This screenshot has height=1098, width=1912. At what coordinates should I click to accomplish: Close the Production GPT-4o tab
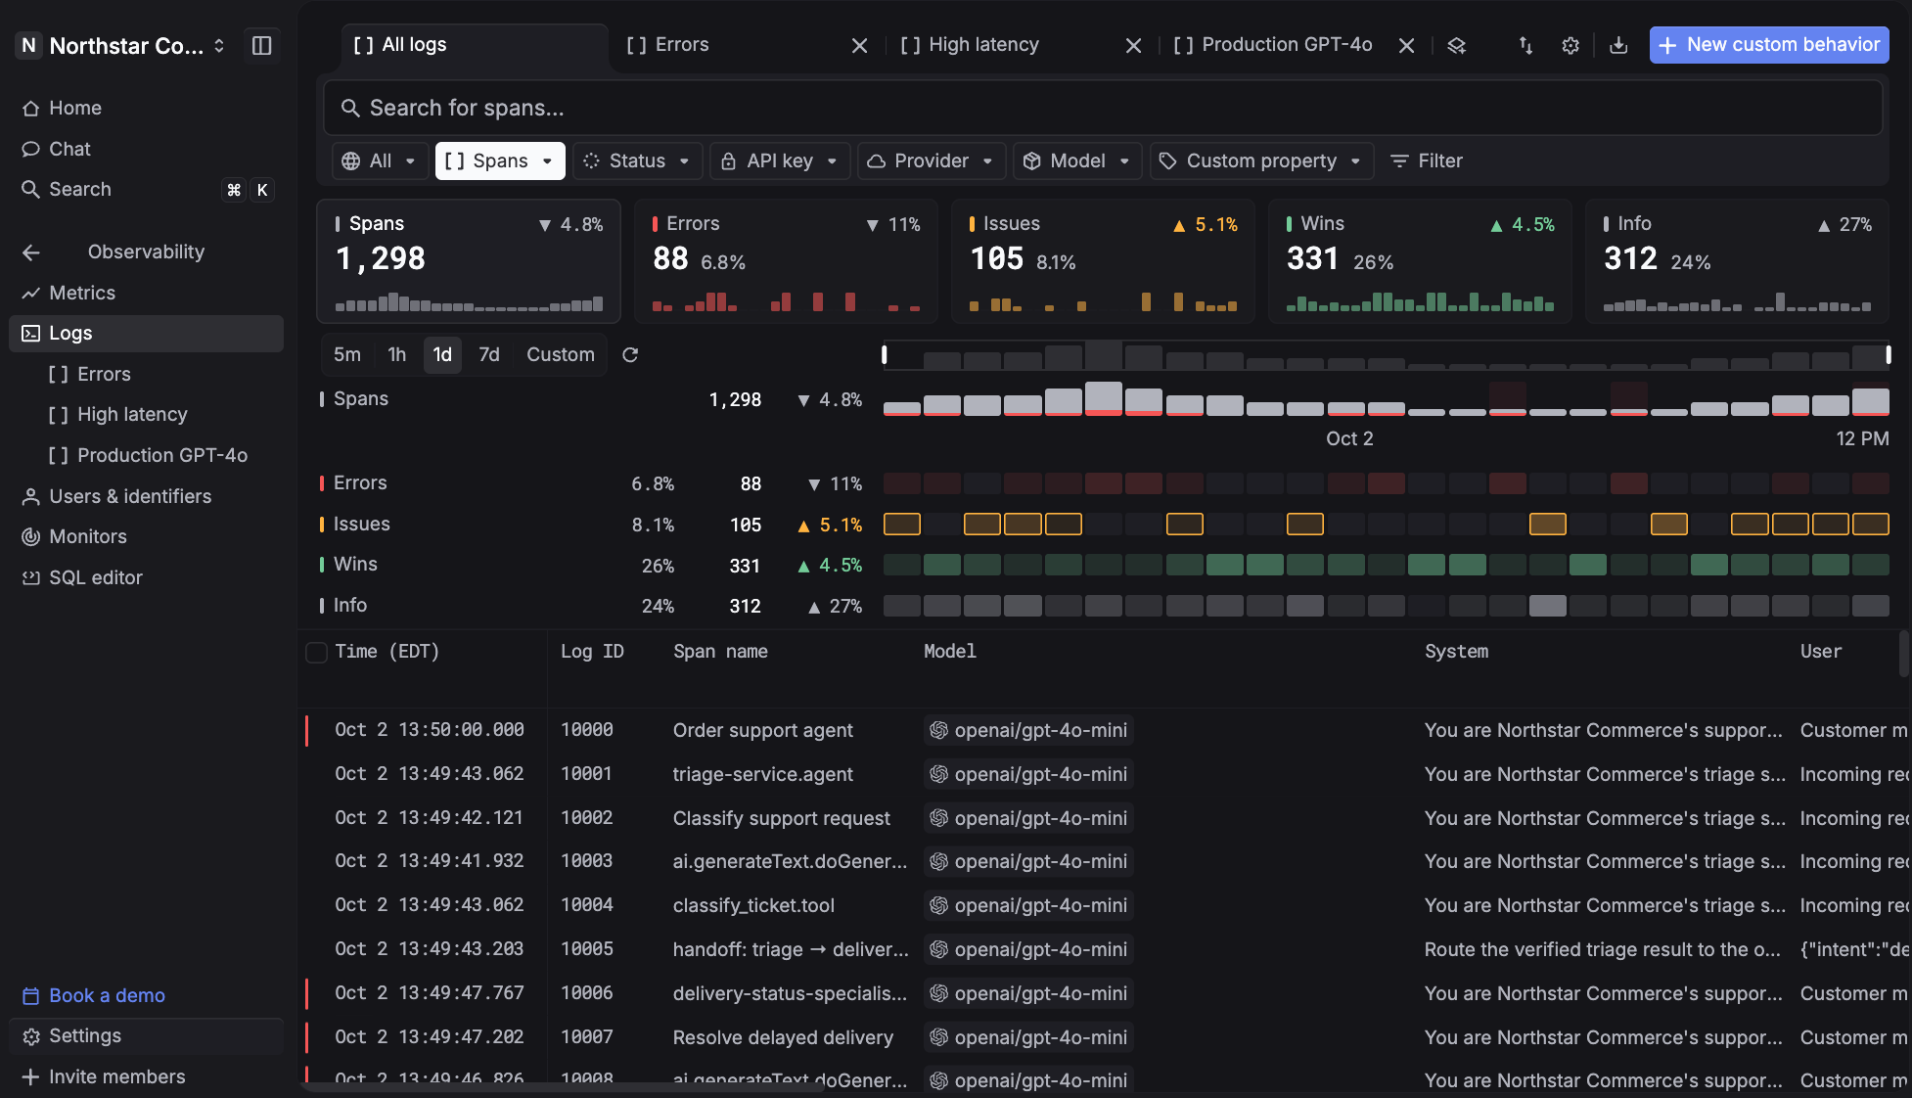coord(1406,45)
